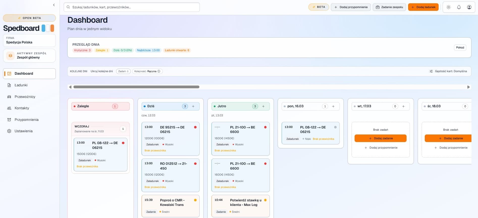The image size is (478, 218).
Task: Expand the Wczoraj overdue group
Action: (x=100, y=129)
